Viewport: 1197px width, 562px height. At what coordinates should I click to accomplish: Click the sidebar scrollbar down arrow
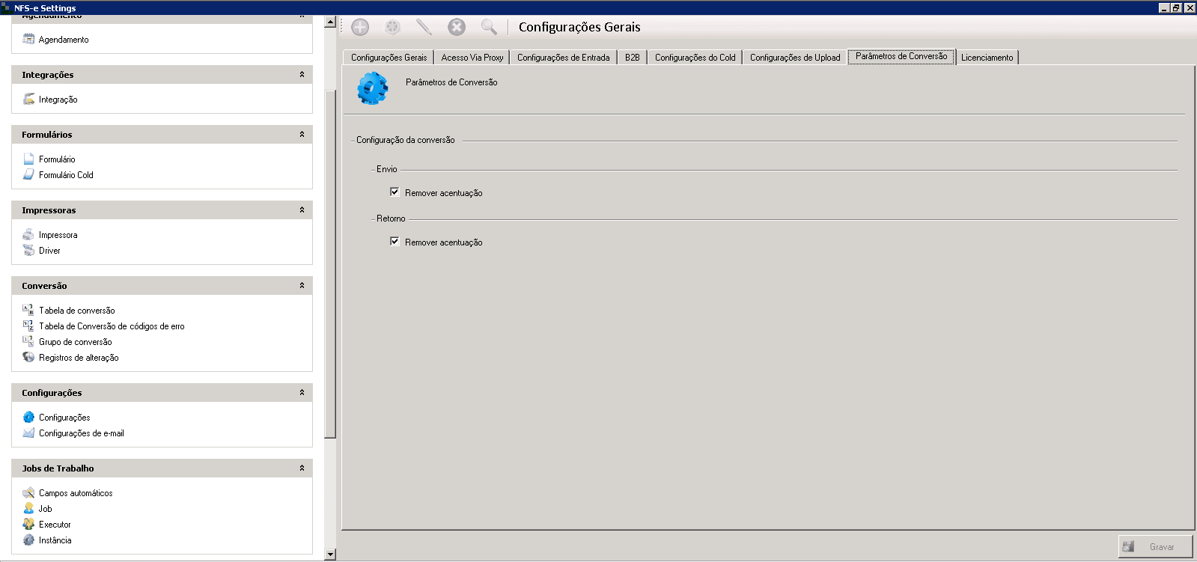330,555
